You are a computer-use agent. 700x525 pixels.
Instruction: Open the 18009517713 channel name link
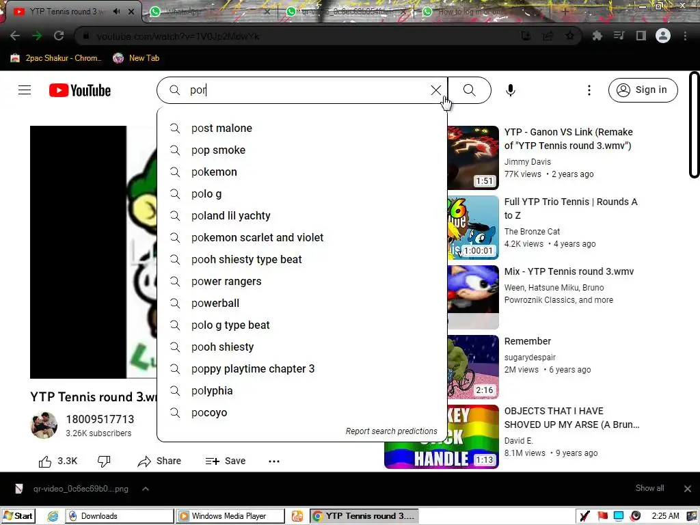[100, 419]
